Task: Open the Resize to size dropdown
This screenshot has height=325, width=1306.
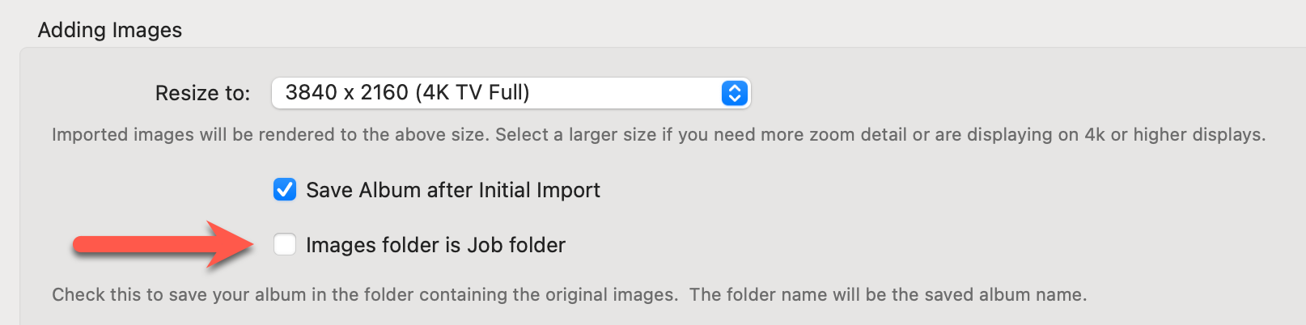Action: [x=510, y=93]
